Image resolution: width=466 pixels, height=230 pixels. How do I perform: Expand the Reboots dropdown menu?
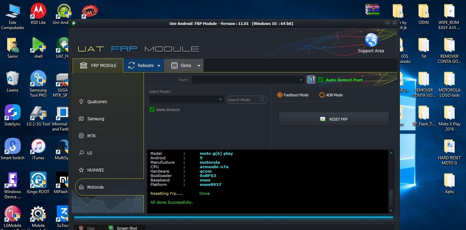[159, 66]
